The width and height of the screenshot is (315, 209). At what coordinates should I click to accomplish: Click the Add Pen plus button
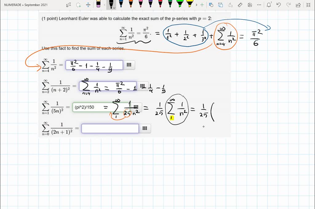(202, 5)
